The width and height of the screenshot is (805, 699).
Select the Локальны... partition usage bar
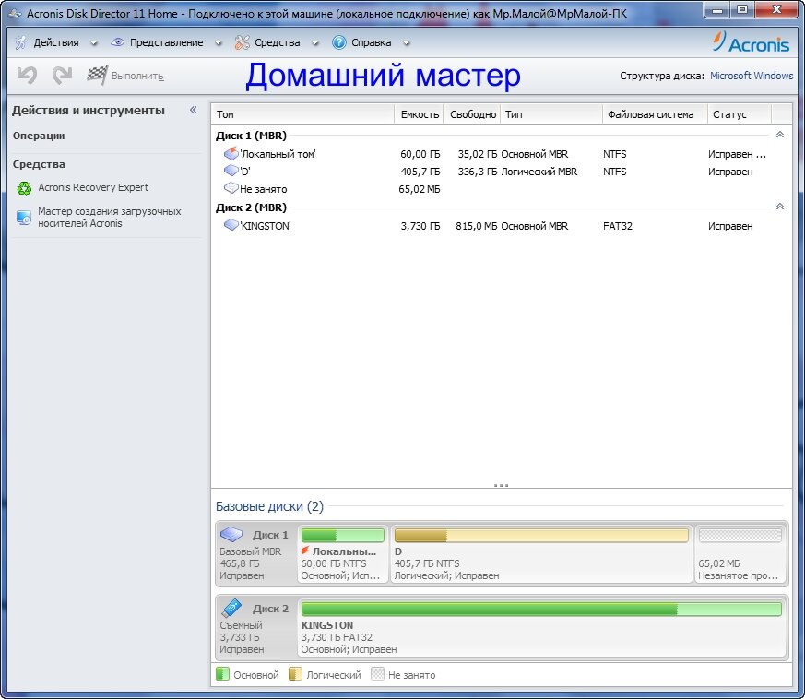[x=342, y=535]
